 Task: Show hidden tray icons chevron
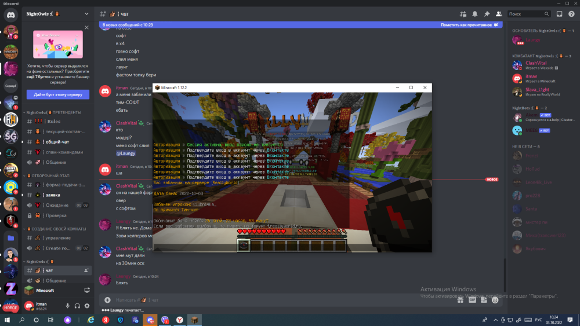[495, 320]
